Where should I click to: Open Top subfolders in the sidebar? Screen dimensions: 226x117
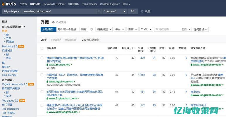(x=11, y=109)
